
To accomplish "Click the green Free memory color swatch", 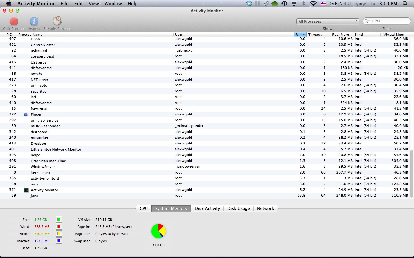I will coord(59,220).
